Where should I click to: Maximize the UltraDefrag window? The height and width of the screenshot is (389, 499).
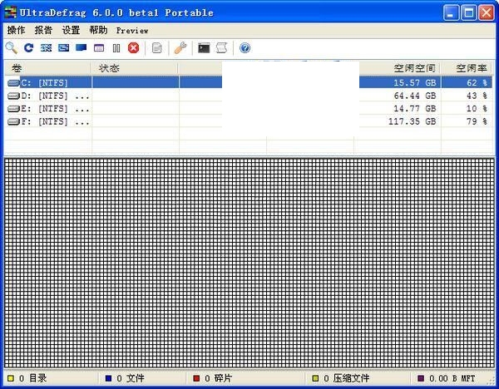(x=469, y=13)
